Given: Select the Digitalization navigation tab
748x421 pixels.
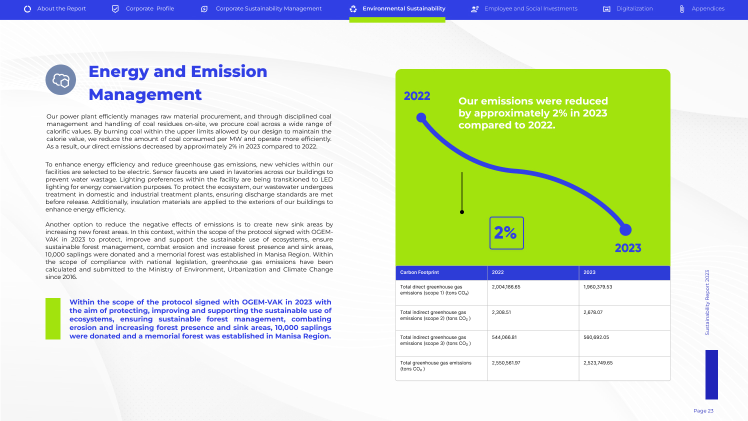Looking at the screenshot, I should [x=634, y=8].
